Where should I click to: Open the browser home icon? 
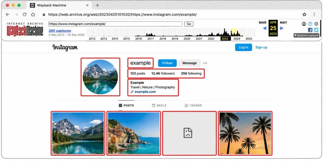tap(33, 14)
